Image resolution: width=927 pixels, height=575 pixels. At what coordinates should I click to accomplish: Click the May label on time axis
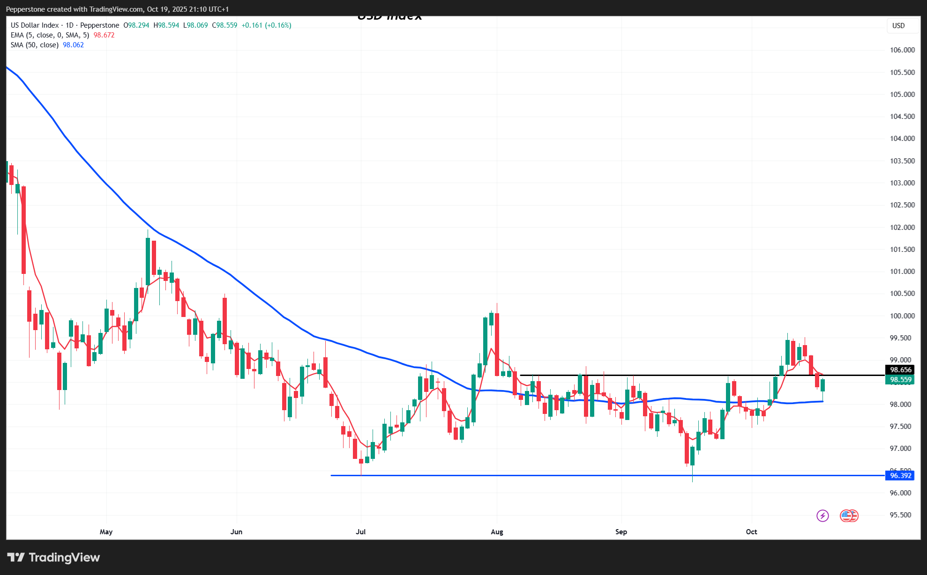pos(106,532)
